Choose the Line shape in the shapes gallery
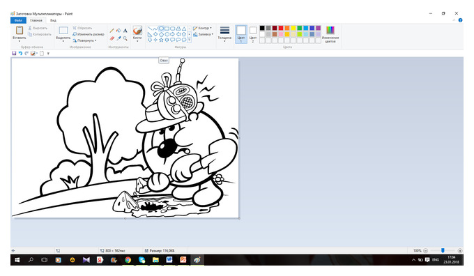The width and height of the screenshot is (474, 276). [x=150, y=29]
